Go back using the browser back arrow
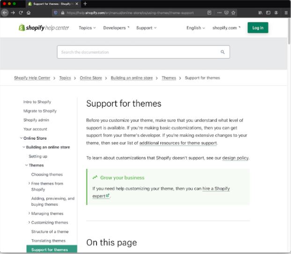This screenshot has height=254, width=291. point(5,13)
